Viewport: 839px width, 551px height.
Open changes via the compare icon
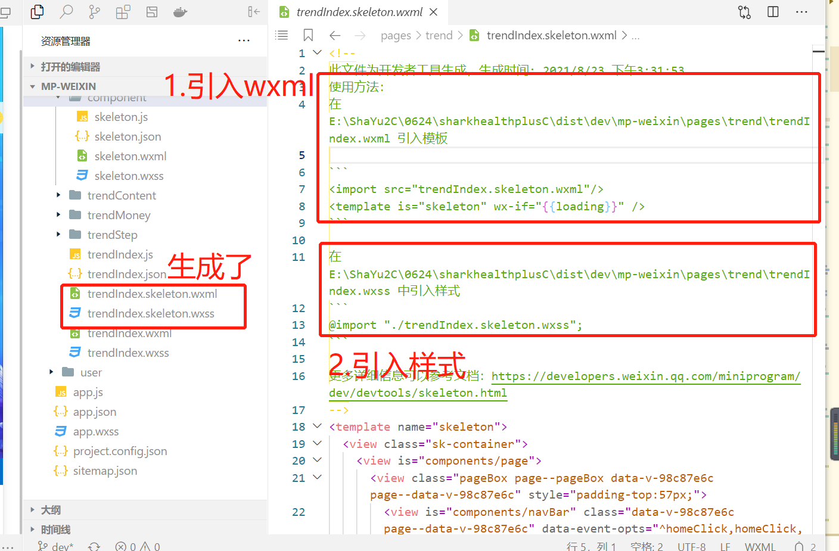(x=744, y=11)
